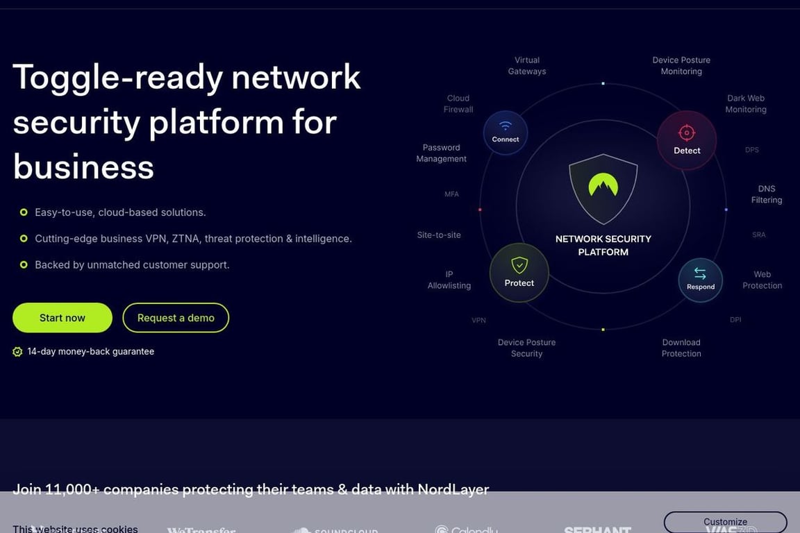Click the SRA label
Image resolution: width=800 pixels, height=533 pixels.
[758, 235]
